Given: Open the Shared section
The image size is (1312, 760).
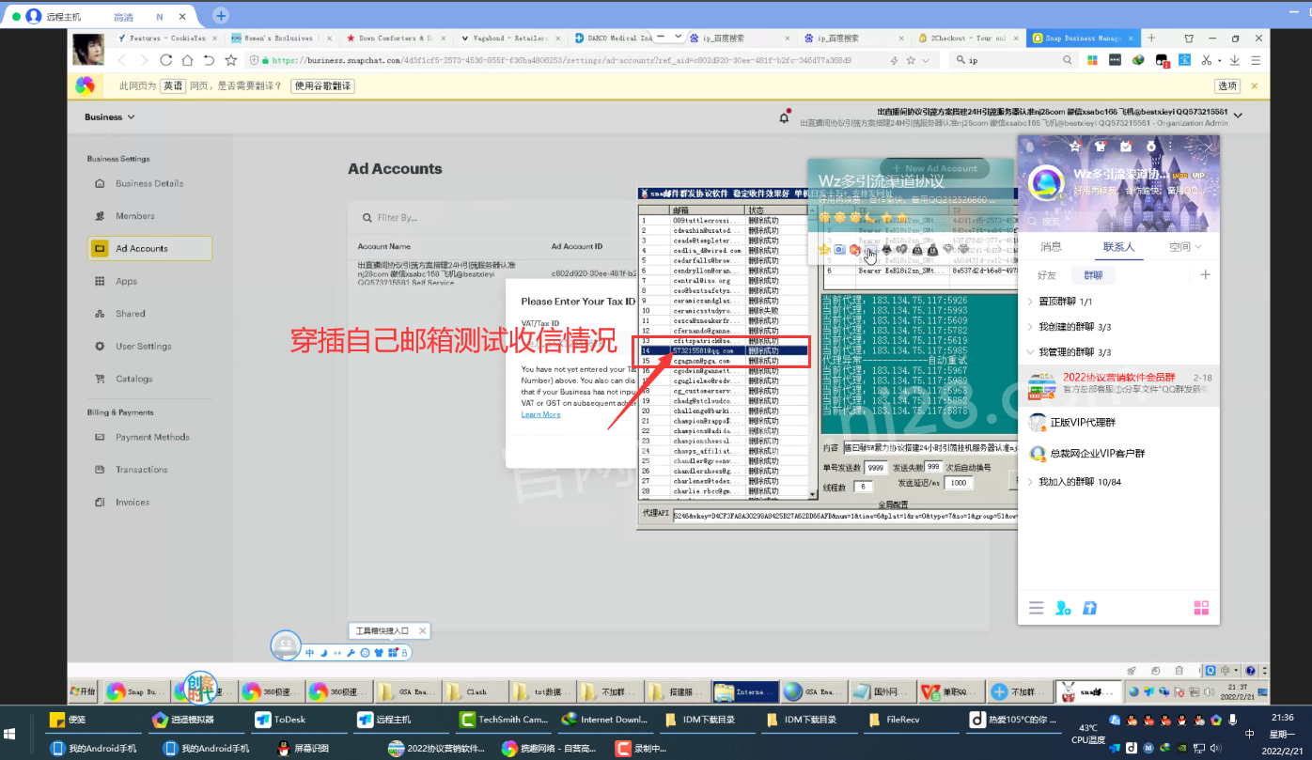Looking at the screenshot, I should click(130, 314).
